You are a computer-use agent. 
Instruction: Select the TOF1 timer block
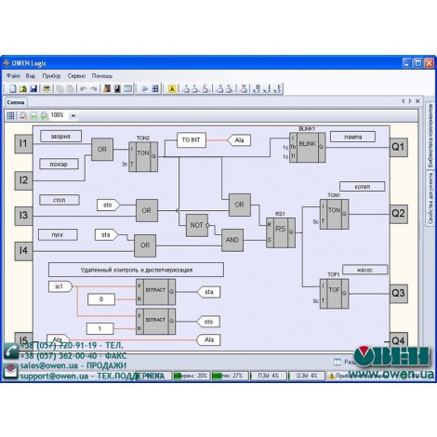[x=334, y=294]
